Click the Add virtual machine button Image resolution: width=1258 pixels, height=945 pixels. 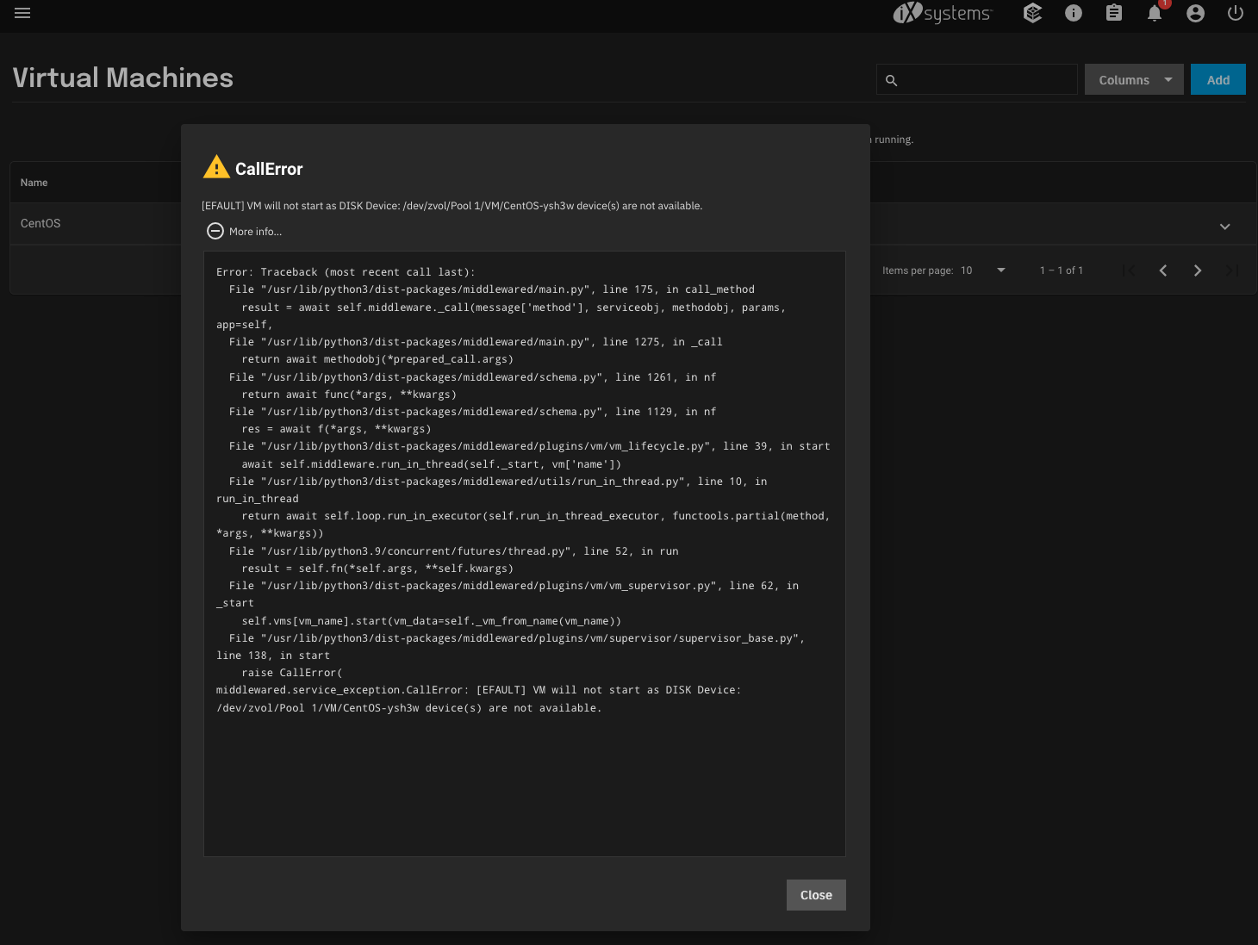(1218, 79)
